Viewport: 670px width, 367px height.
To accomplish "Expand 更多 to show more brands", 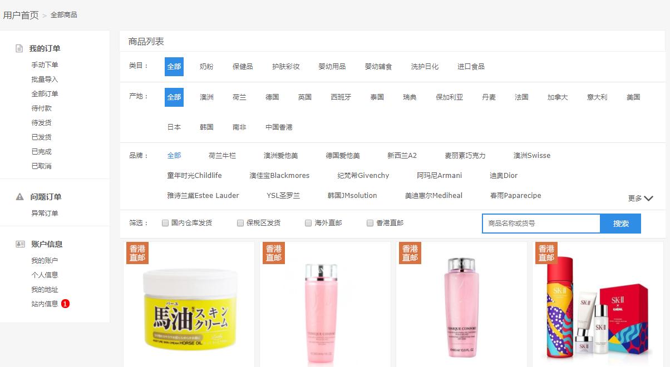I will point(639,197).
